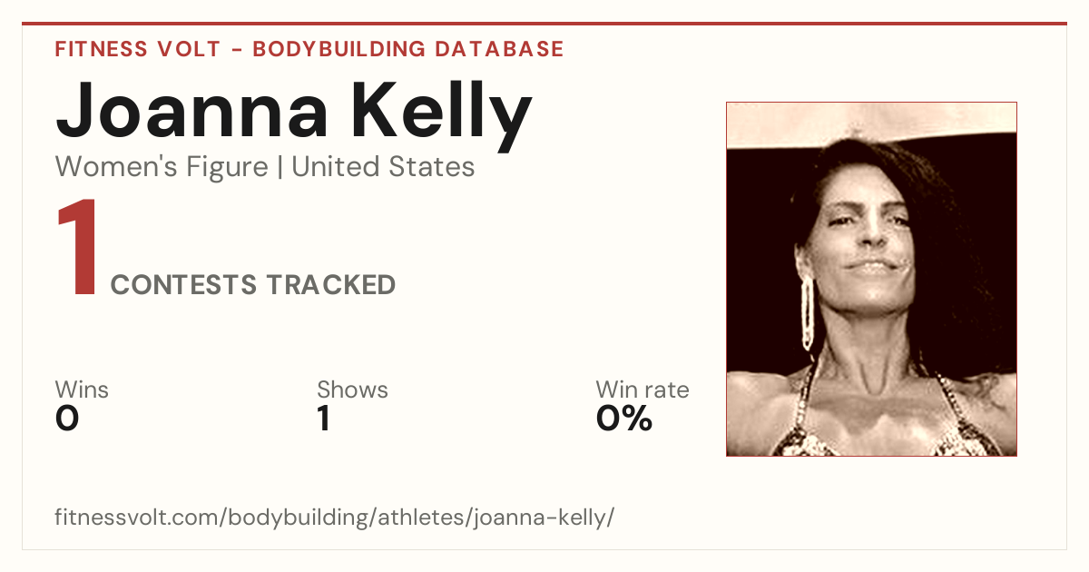The image size is (1089, 572).
Task: Select the BODYBUILDING DATABASE header text
Action: 408,49
